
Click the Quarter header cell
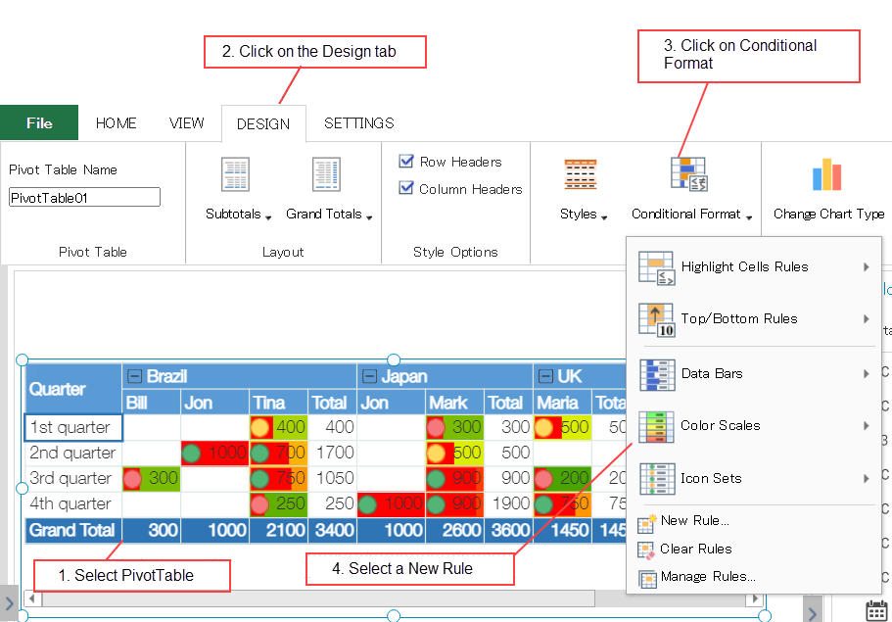(73, 389)
